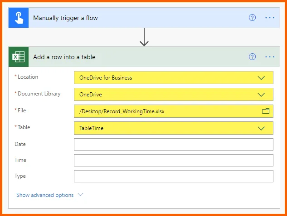The width and height of the screenshot is (287, 216).
Task: Collapse the Manually trigger a flow header
Action: click(136, 18)
